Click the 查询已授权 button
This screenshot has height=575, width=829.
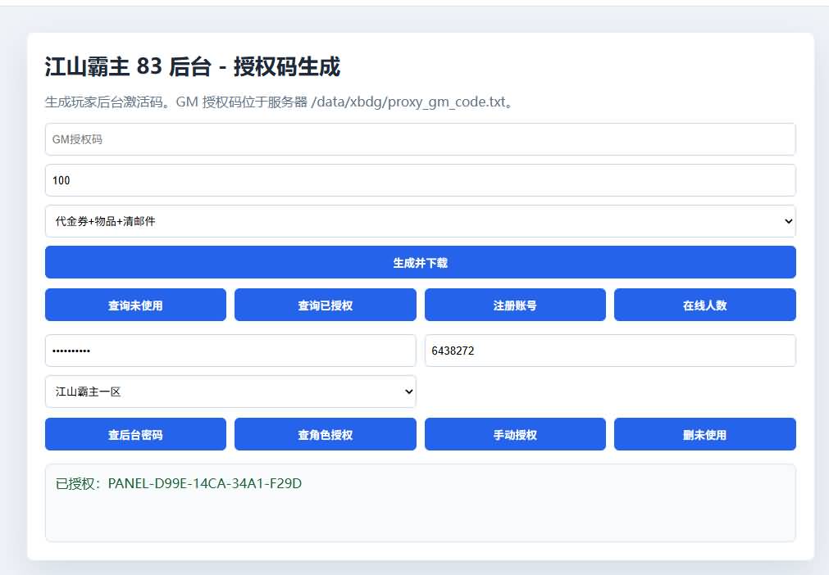click(326, 305)
